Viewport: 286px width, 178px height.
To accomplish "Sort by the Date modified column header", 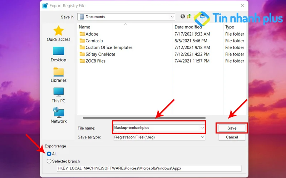I will pyautogui.click(x=188, y=27).
